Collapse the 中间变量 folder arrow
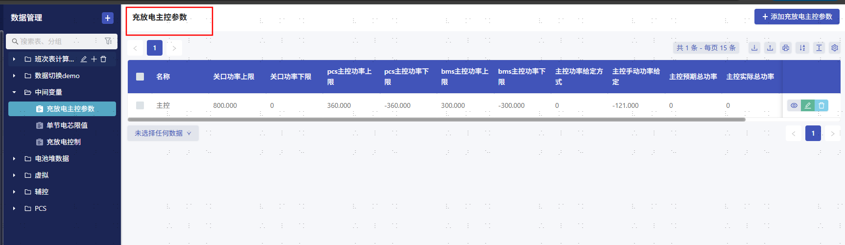The height and width of the screenshot is (245, 845). pos(14,92)
